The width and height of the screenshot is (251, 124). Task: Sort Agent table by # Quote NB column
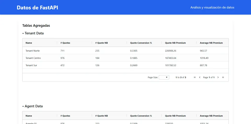(101, 116)
